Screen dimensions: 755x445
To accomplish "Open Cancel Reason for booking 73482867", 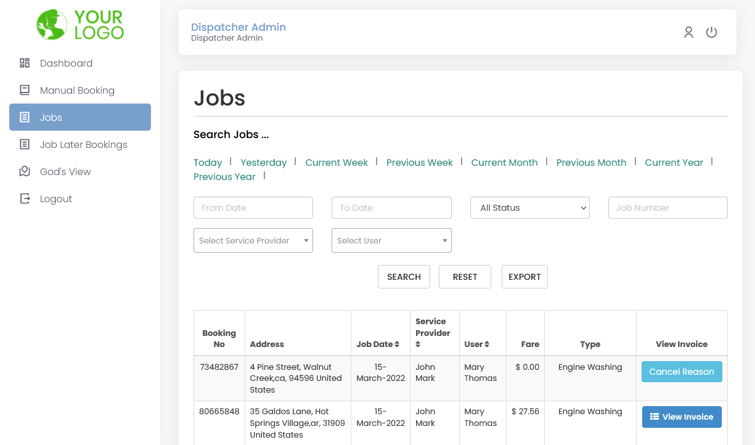I will point(682,372).
